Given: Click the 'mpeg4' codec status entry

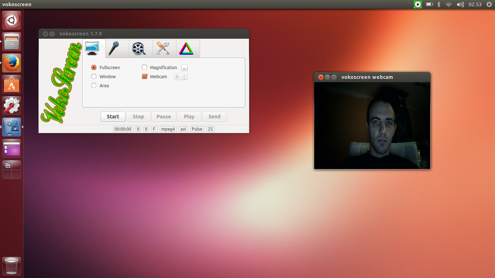Looking at the screenshot, I should (x=168, y=129).
